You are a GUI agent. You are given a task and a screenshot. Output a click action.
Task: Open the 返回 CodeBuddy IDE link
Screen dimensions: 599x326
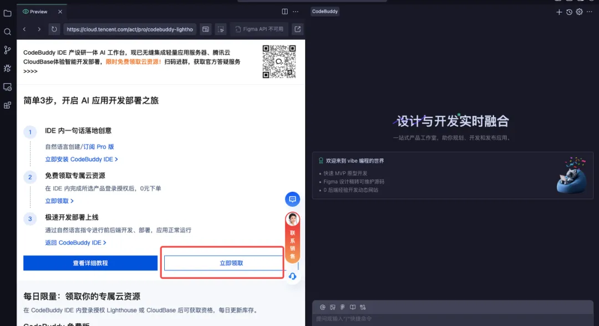click(75, 242)
